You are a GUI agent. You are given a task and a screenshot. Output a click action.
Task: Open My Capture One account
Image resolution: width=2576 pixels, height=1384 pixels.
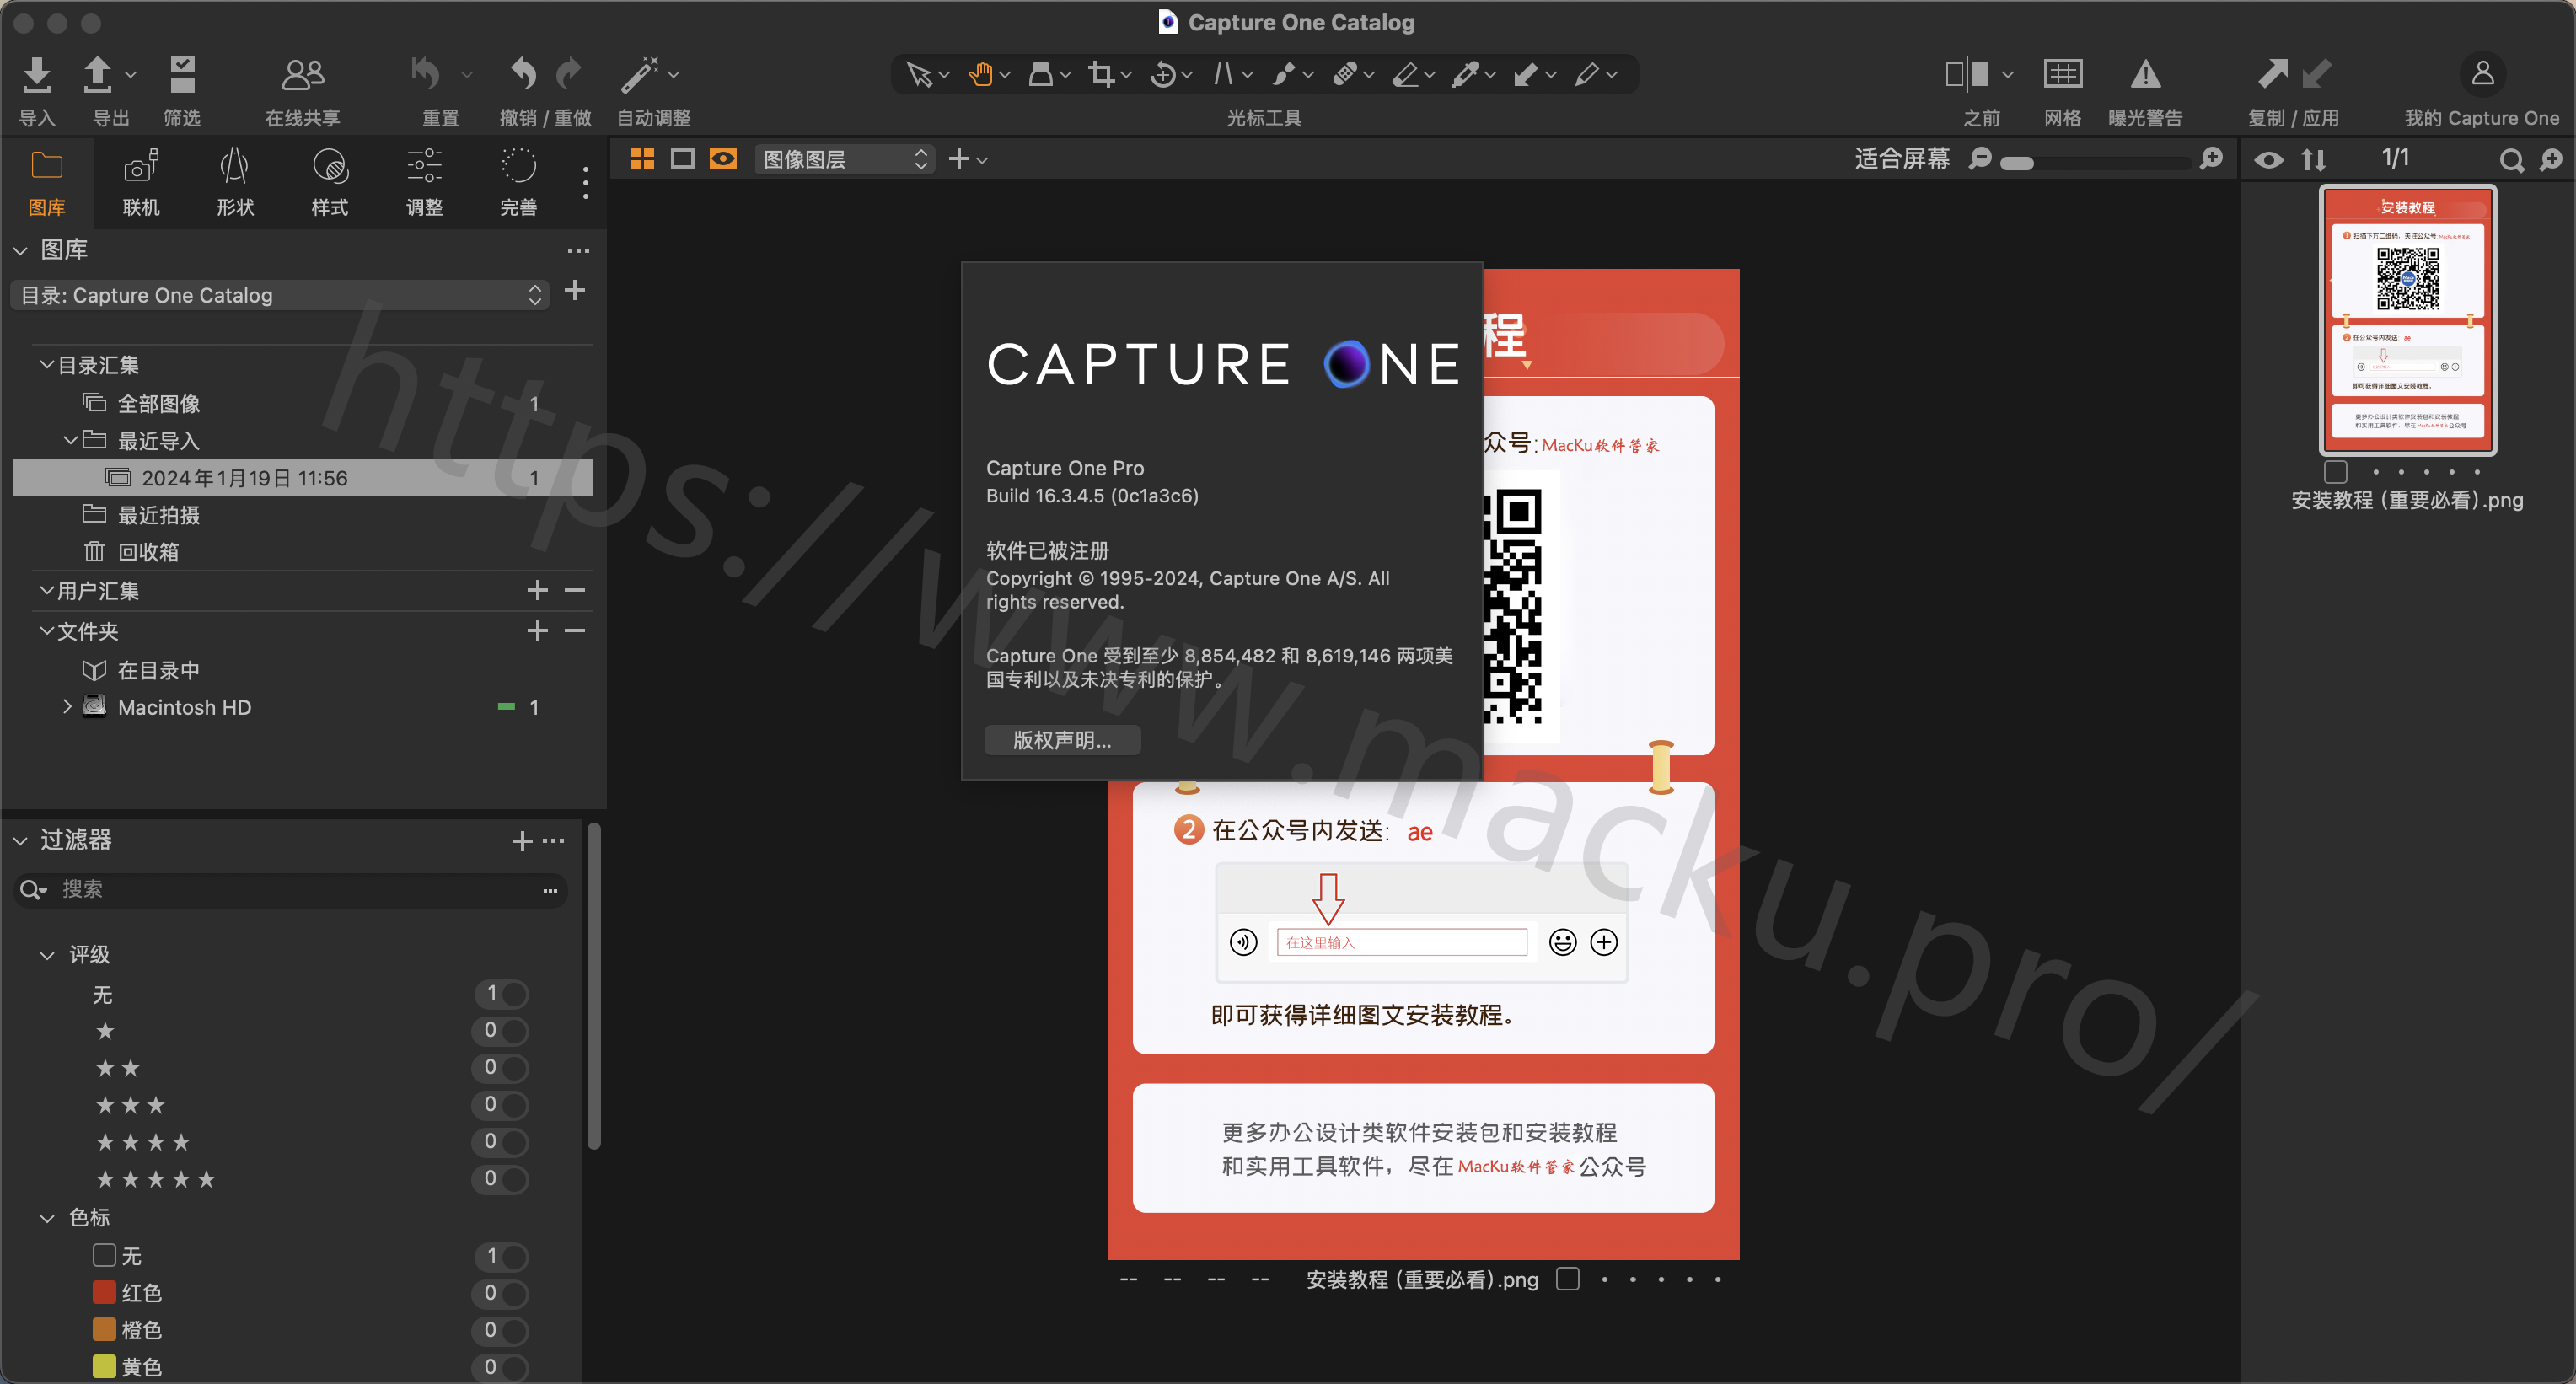pyautogui.click(x=2482, y=73)
